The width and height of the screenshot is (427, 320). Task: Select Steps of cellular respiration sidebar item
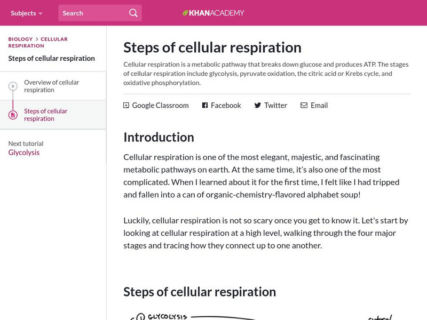point(46,115)
